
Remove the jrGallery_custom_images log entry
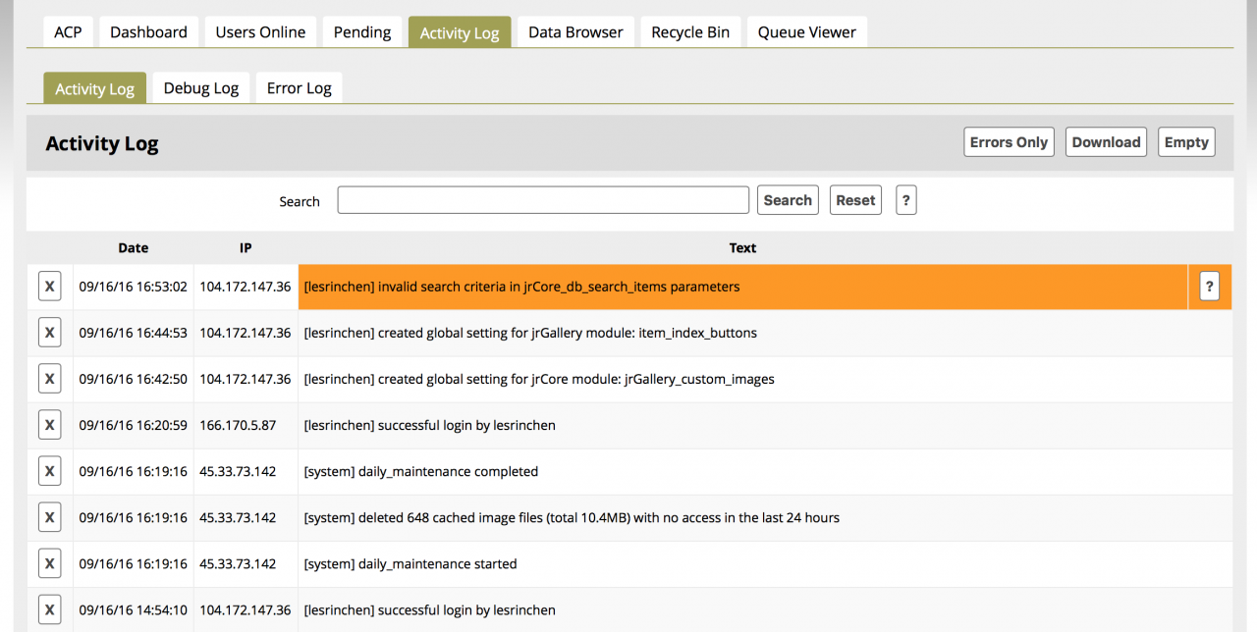(x=49, y=379)
